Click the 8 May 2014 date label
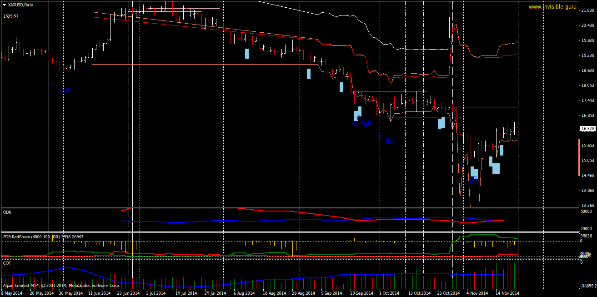 click(12, 293)
